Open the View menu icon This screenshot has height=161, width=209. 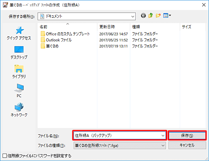[167, 15]
